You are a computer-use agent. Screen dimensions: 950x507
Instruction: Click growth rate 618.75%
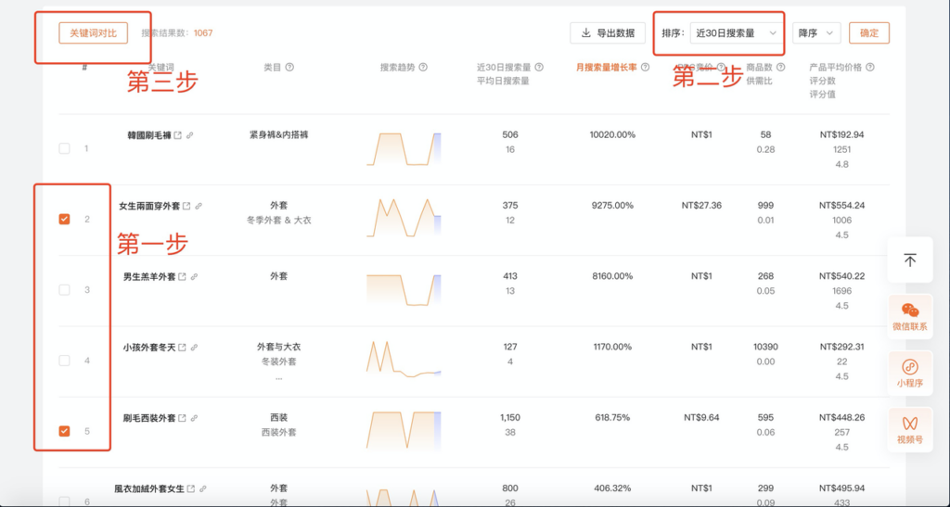coord(612,417)
